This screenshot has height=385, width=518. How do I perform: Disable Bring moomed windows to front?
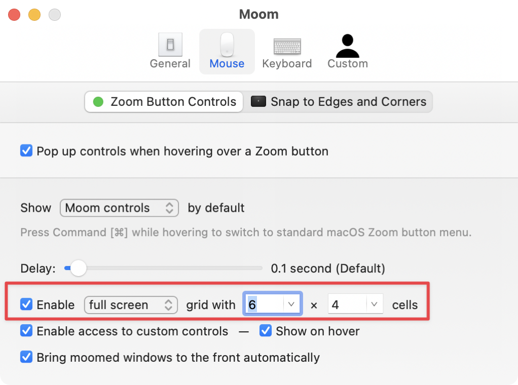coord(26,357)
